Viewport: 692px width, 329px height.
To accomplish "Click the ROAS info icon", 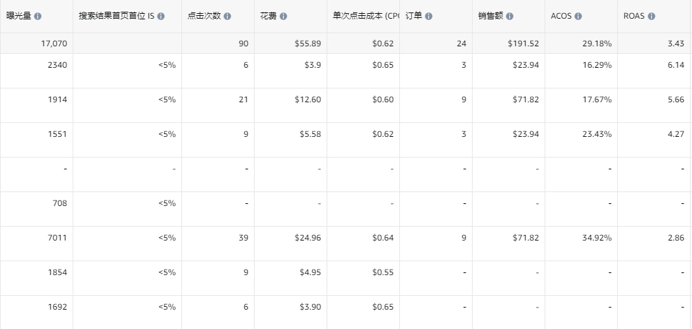I will coord(651,16).
